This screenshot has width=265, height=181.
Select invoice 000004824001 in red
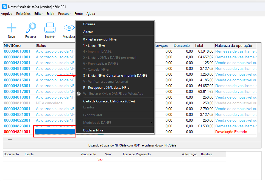pos(17,132)
